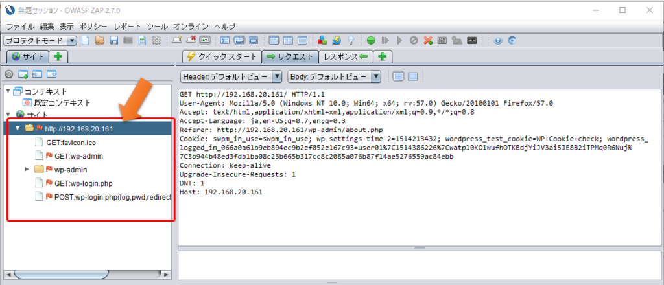
Task: Click the light bulb icon in toolbar
Action: (351, 41)
